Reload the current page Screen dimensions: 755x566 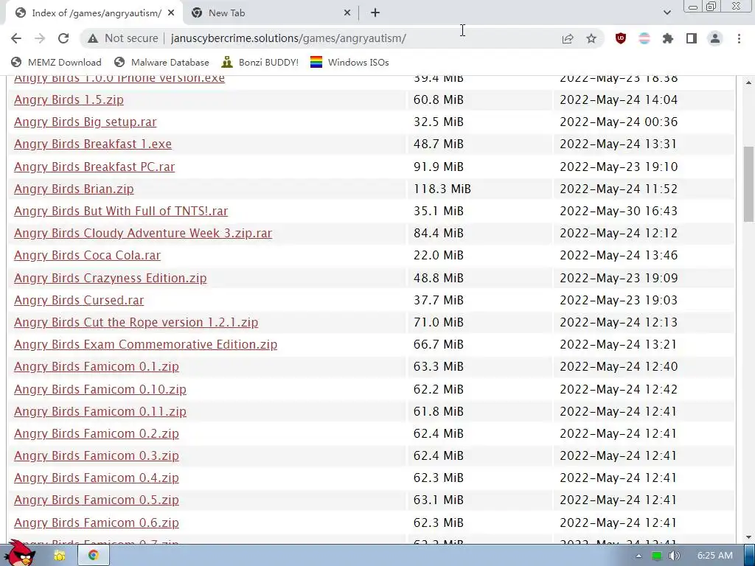(63, 38)
